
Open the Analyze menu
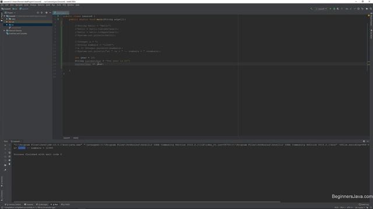33,5
